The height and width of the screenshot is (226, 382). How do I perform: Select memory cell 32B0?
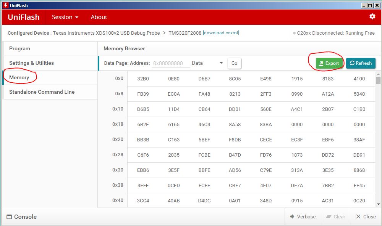click(143, 79)
